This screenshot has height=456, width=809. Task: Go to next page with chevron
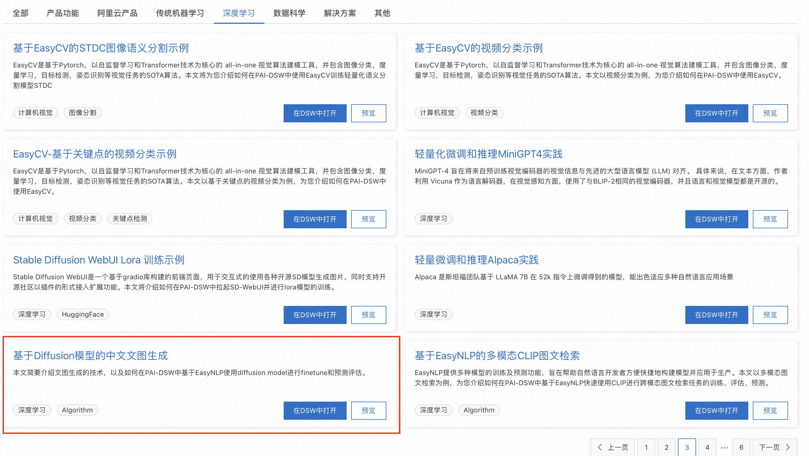[774, 447]
